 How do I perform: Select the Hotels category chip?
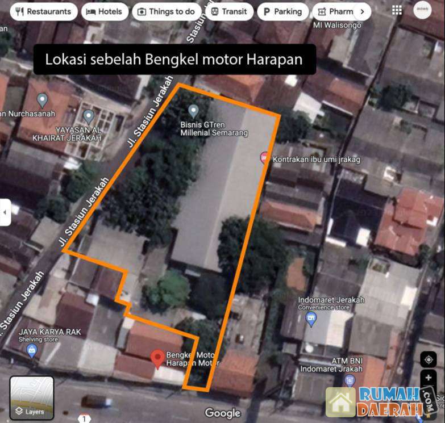(105, 11)
